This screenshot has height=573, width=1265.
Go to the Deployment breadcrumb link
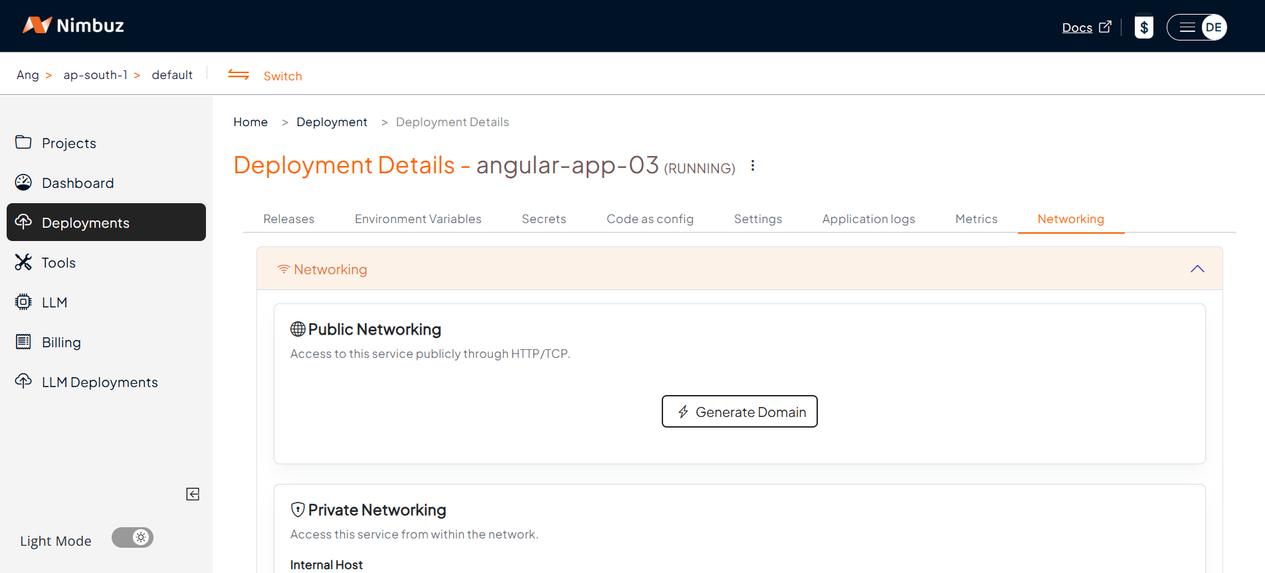(332, 122)
